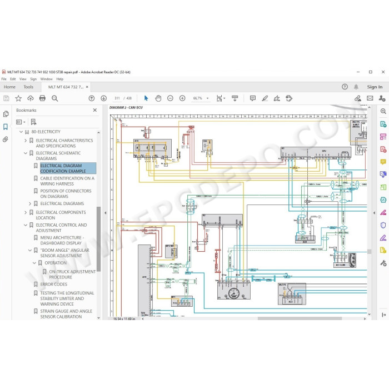
Task: Close the MLT MT 634 732 document tab
Action: pyautogui.click(x=87, y=87)
